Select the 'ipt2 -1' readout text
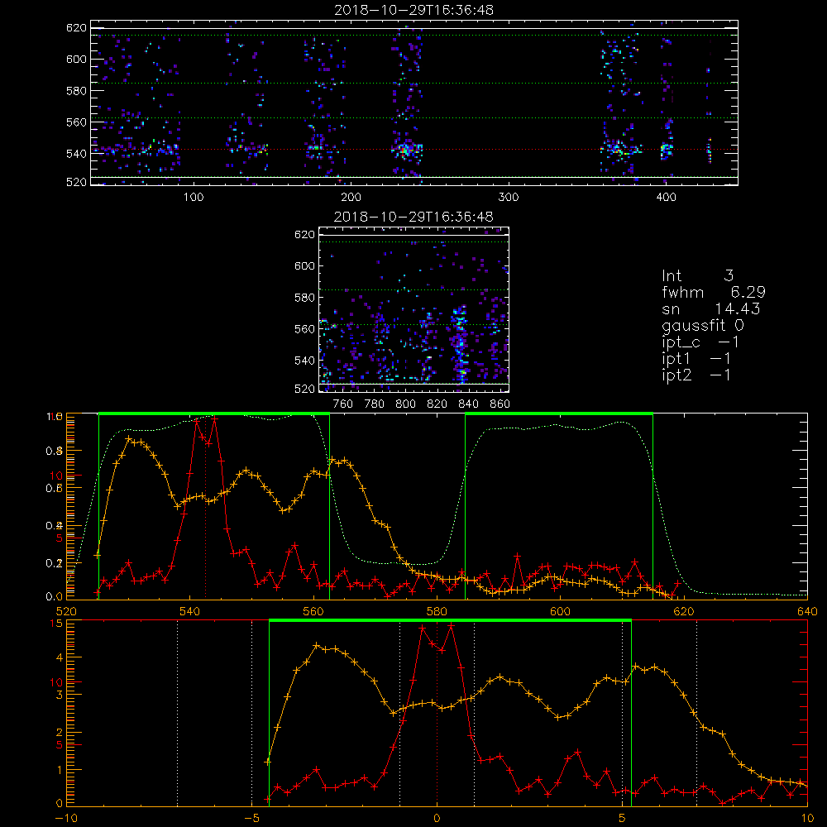This screenshot has height=827, width=827. pos(696,375)
